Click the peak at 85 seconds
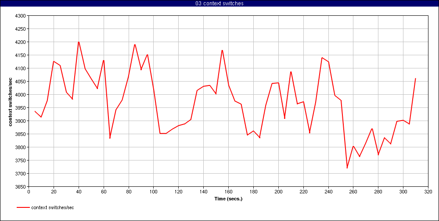439x221 pixels. (135, 44)
